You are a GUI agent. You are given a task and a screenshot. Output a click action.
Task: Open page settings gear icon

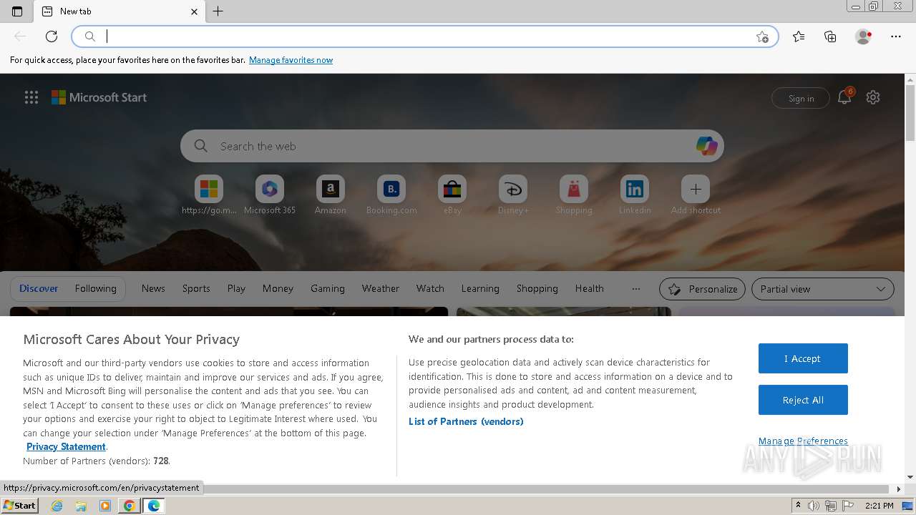(x=873, y=98)
